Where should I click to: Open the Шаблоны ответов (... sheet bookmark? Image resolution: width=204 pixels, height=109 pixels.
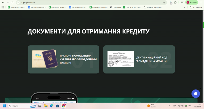point(99,7)
